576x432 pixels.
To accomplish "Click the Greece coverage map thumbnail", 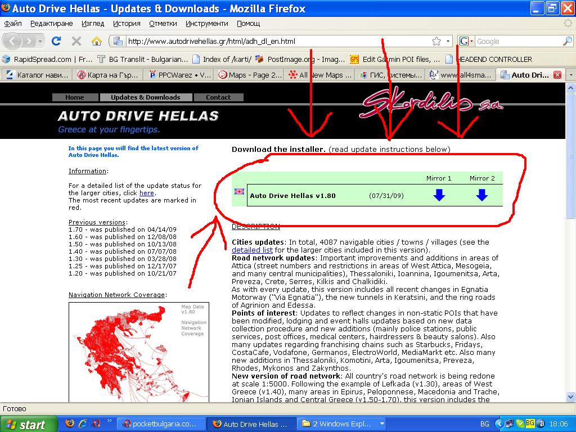I will [138, 352].
